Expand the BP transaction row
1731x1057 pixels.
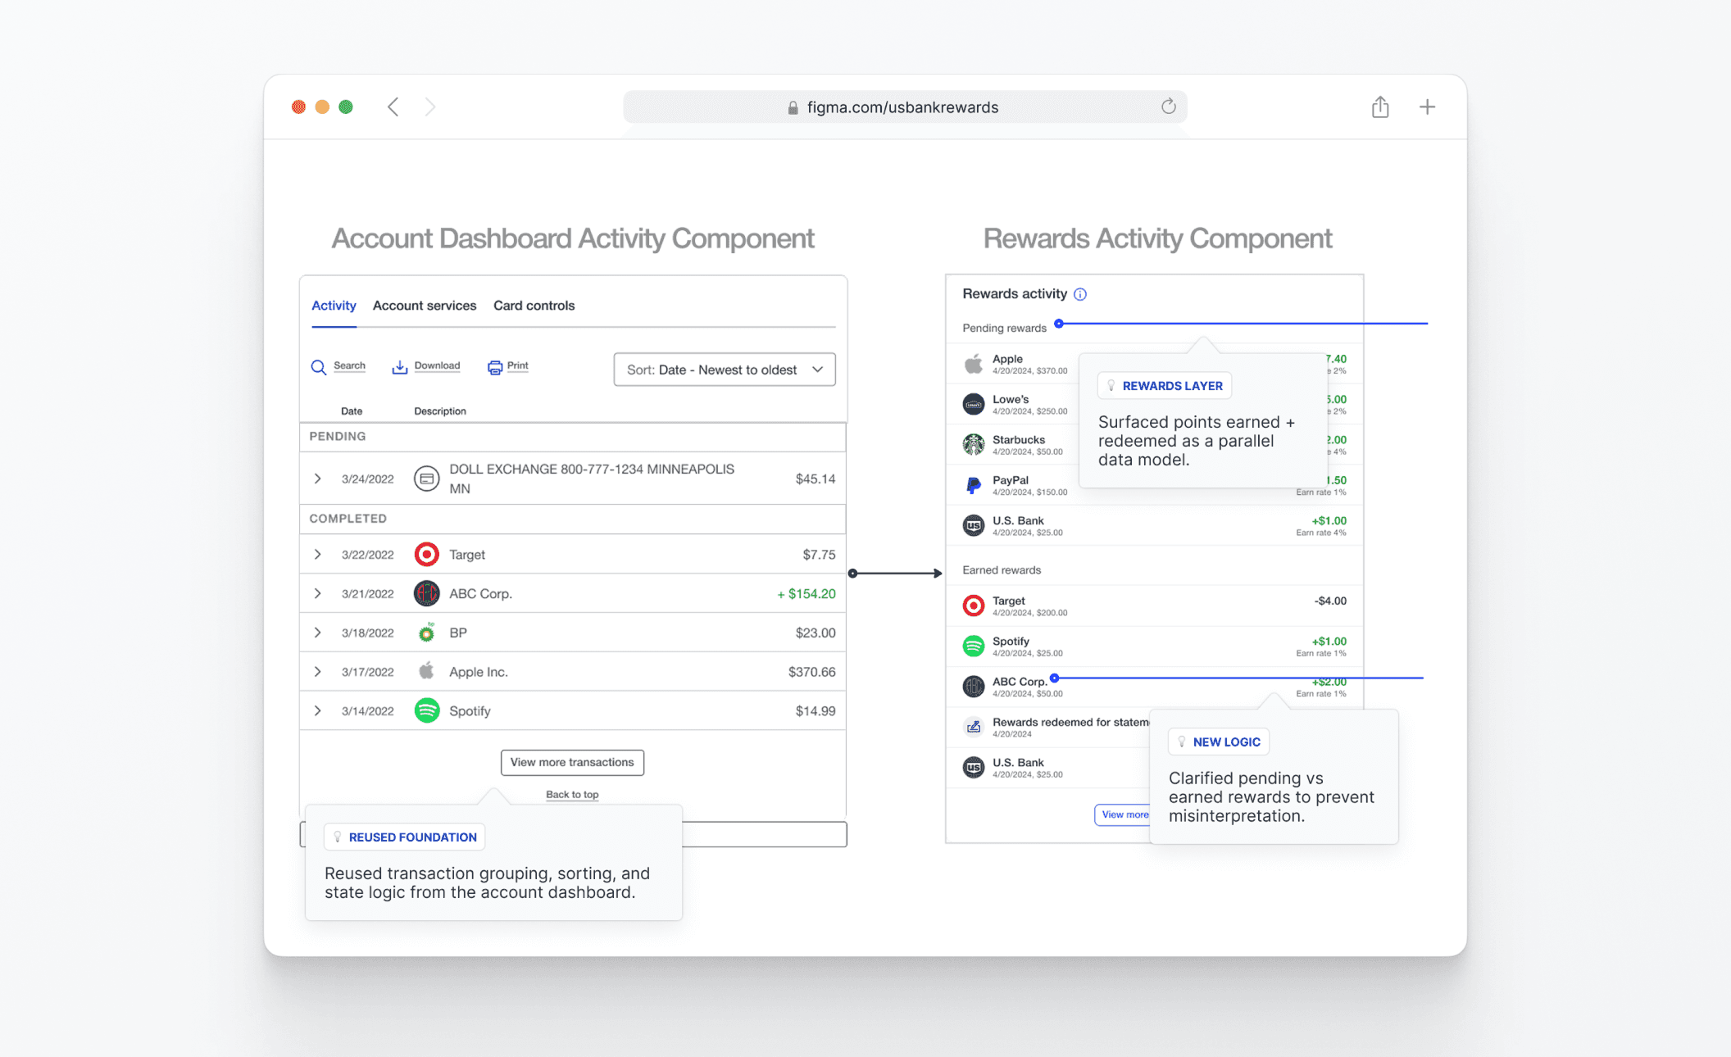tap(318, 633)
